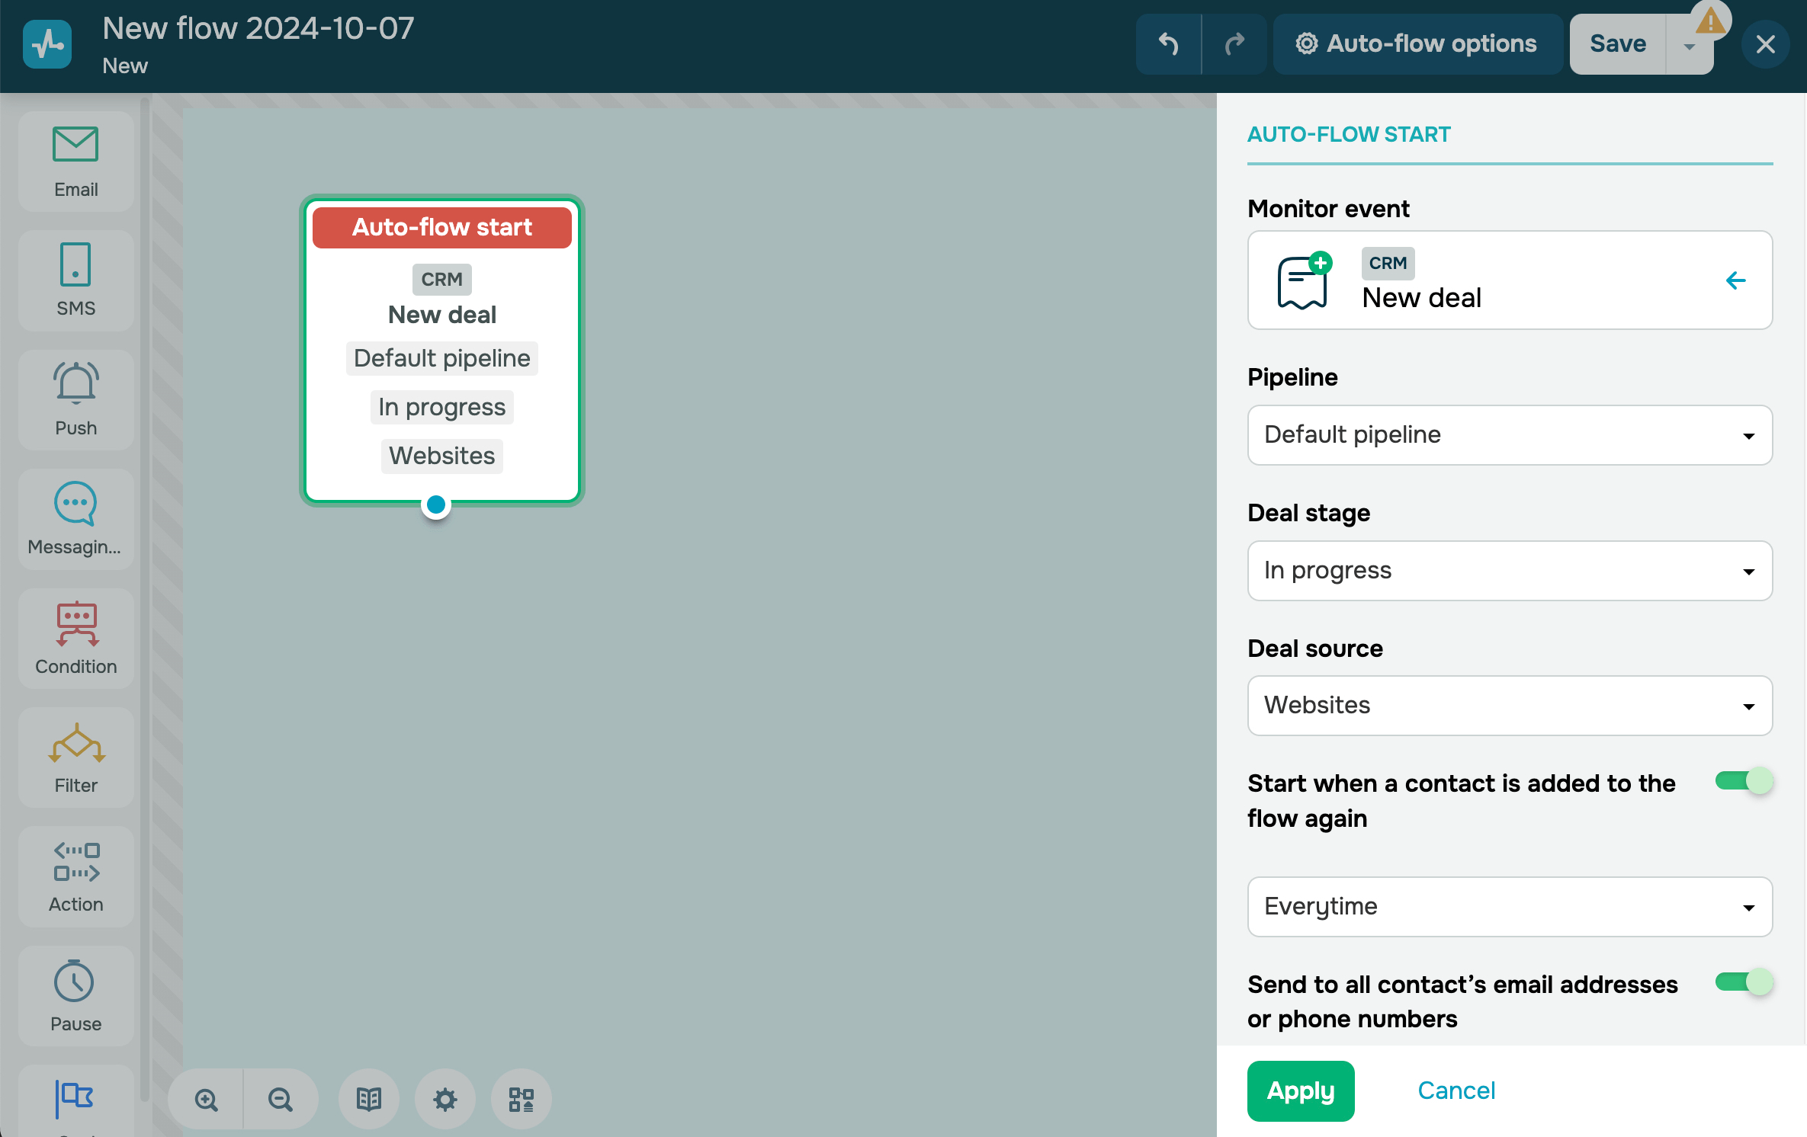Viewport: 1807px width, 1137px height.
Task: Open the Deal source dropdown
Action: pos(1510,706)
